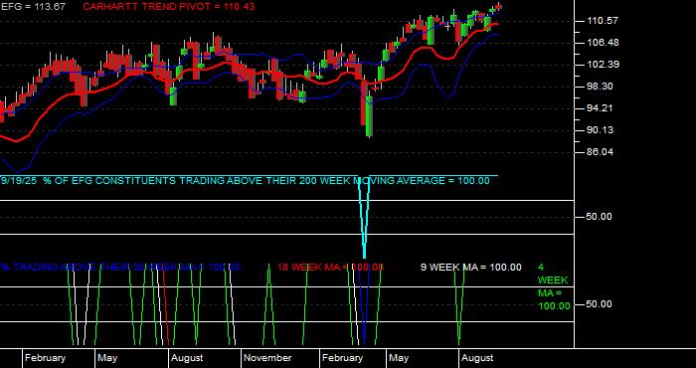Viewport: 696px width, 368px height.
Task: Click the Carhartt Trend Pivot label
Action: pos(169,7)
